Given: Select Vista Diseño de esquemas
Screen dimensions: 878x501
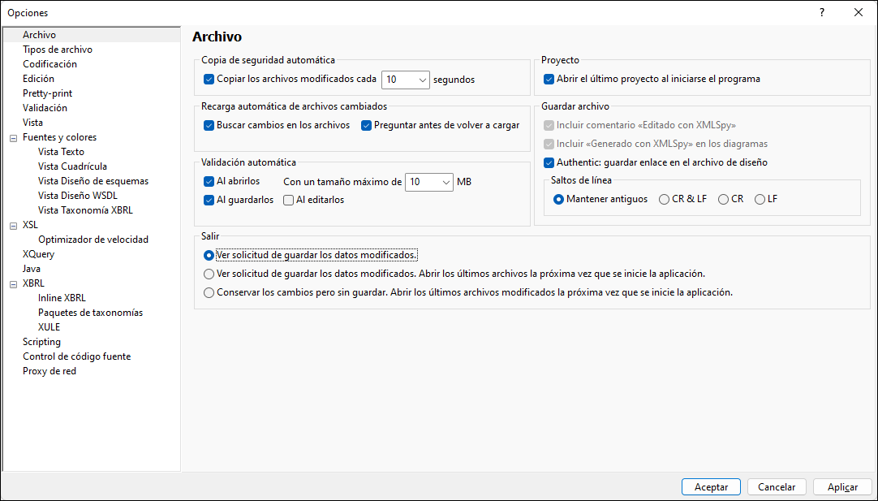Looking at the screenshot, I should 93,180.
